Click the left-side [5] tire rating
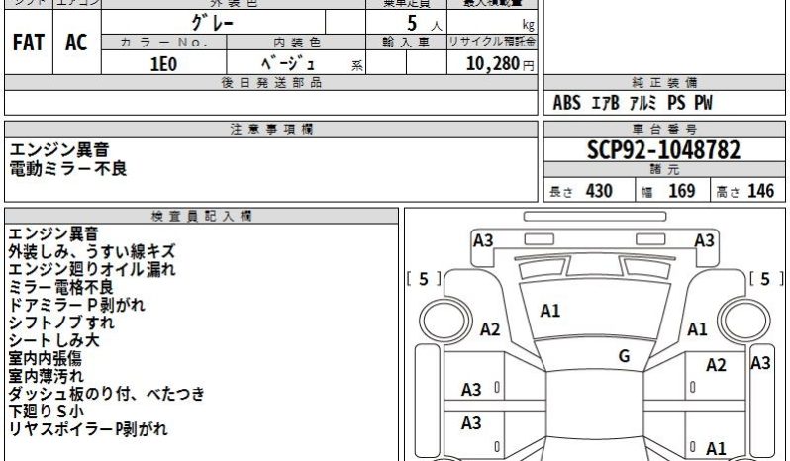The width and height of the screenshot is (790, 461). (424, 279)
